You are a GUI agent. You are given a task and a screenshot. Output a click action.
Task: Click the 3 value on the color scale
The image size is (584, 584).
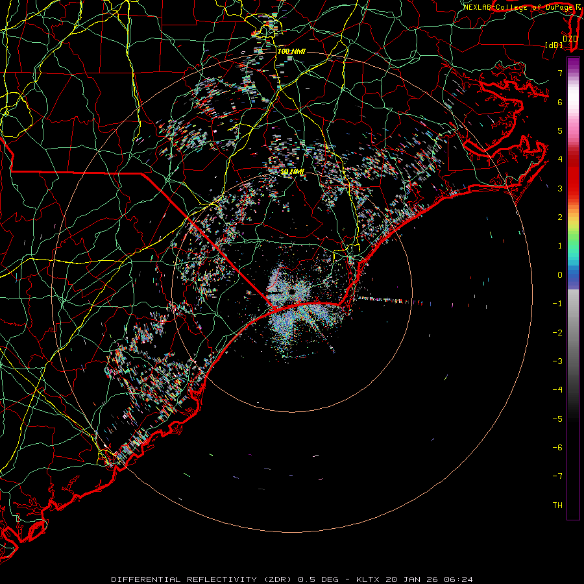pyautogui.click(x=560, y=188)
